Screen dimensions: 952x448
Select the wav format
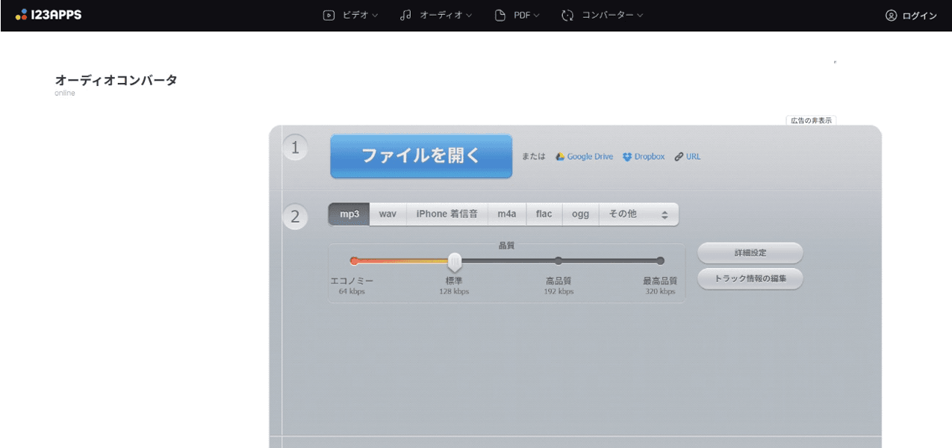click(x=388, y=214)
